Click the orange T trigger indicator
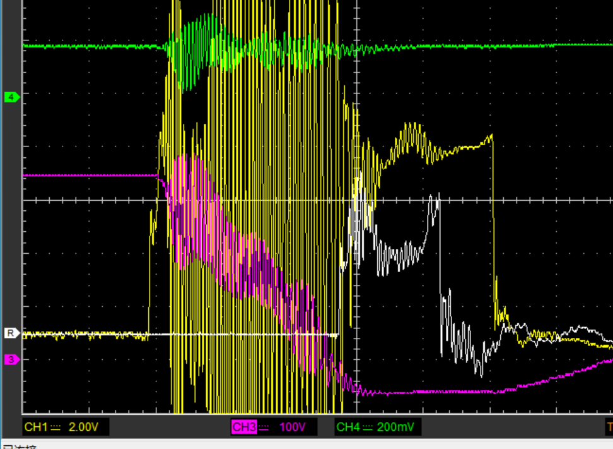 coord(609,427)
